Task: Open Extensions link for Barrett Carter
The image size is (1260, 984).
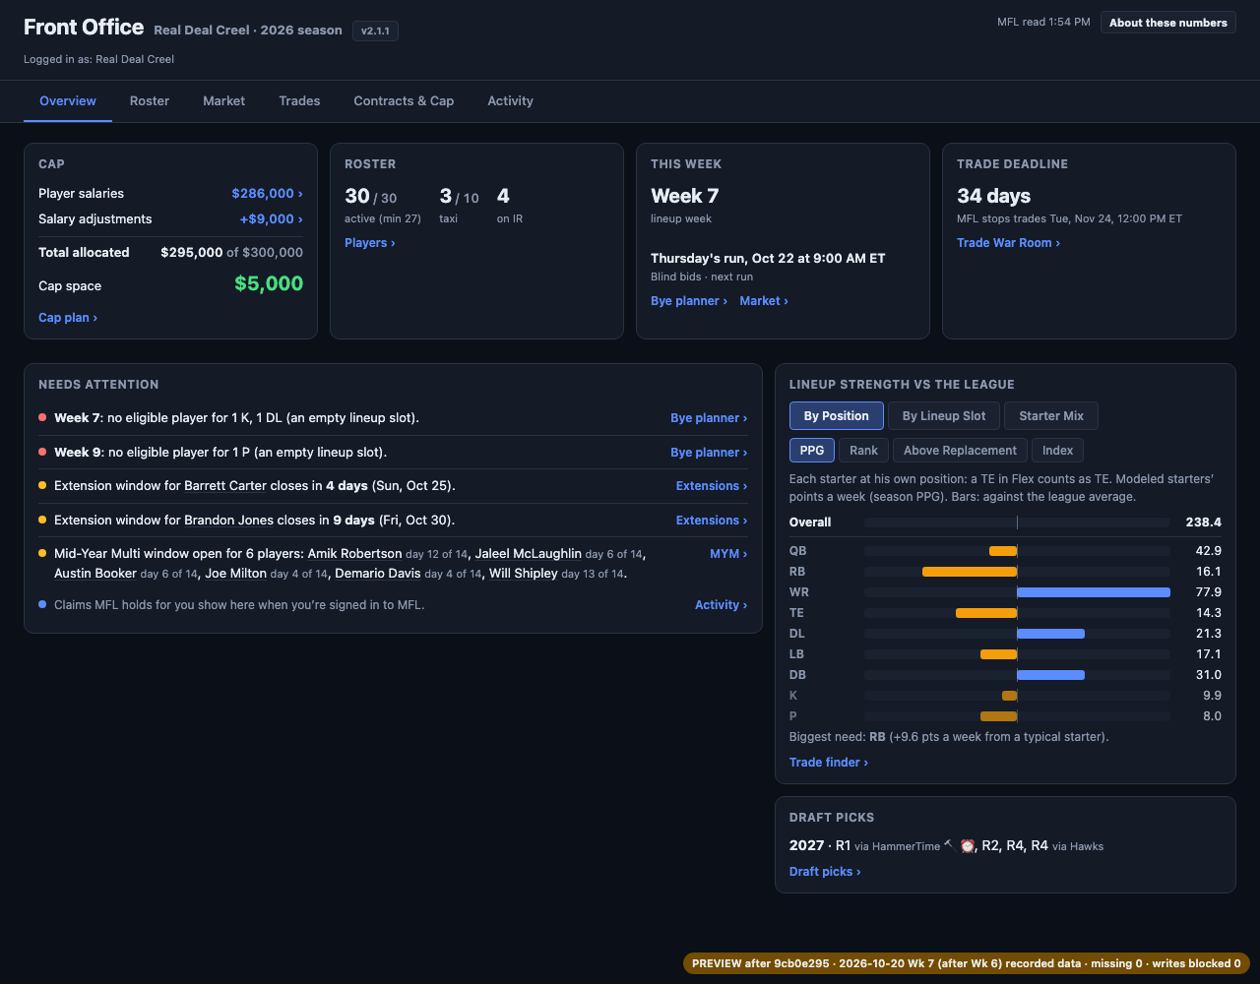Action: [x=712, y=486]
